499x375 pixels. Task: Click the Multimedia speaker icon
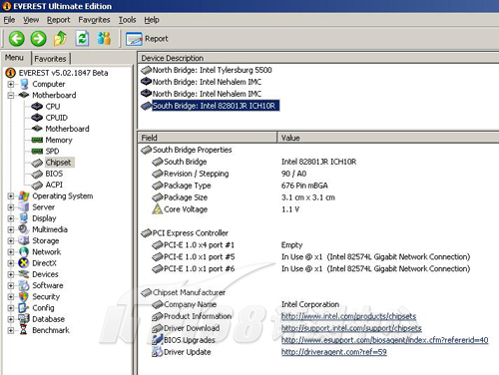pos(24,229)
